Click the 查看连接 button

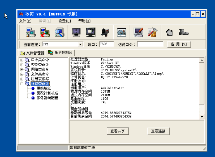tap(158, 131)
